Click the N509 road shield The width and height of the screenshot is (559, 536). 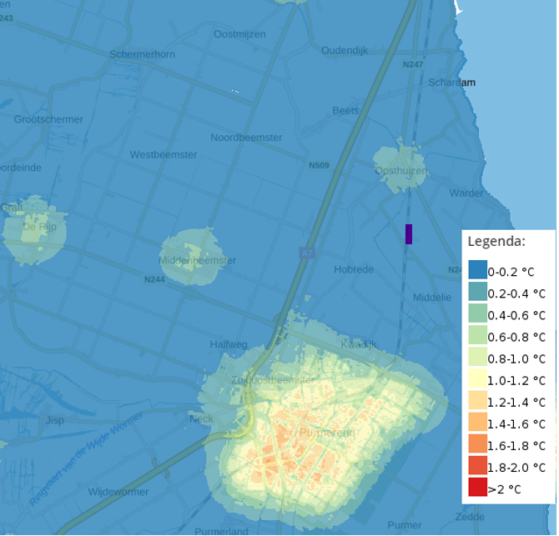coord(319,165)
